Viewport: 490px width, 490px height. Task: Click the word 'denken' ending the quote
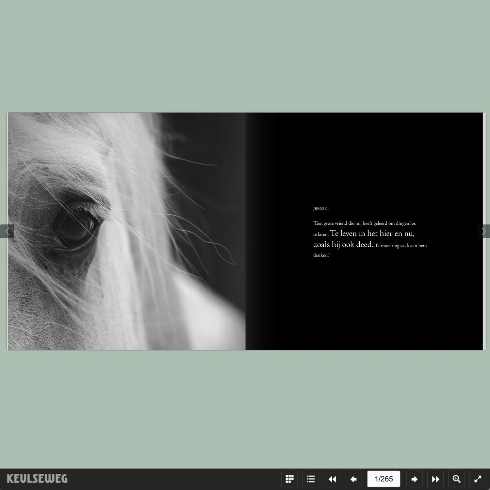tap(321, 255)
